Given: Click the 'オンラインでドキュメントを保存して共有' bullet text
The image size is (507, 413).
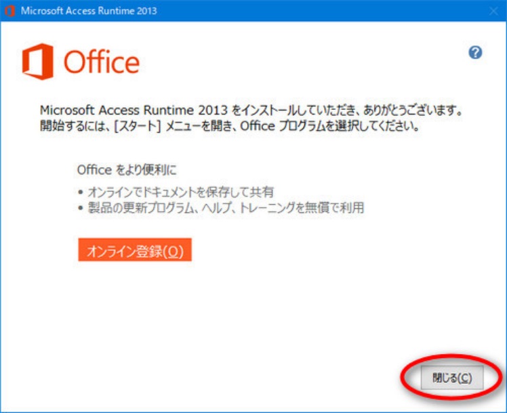Looking at the screenshot, I should (x=181, y=192).
